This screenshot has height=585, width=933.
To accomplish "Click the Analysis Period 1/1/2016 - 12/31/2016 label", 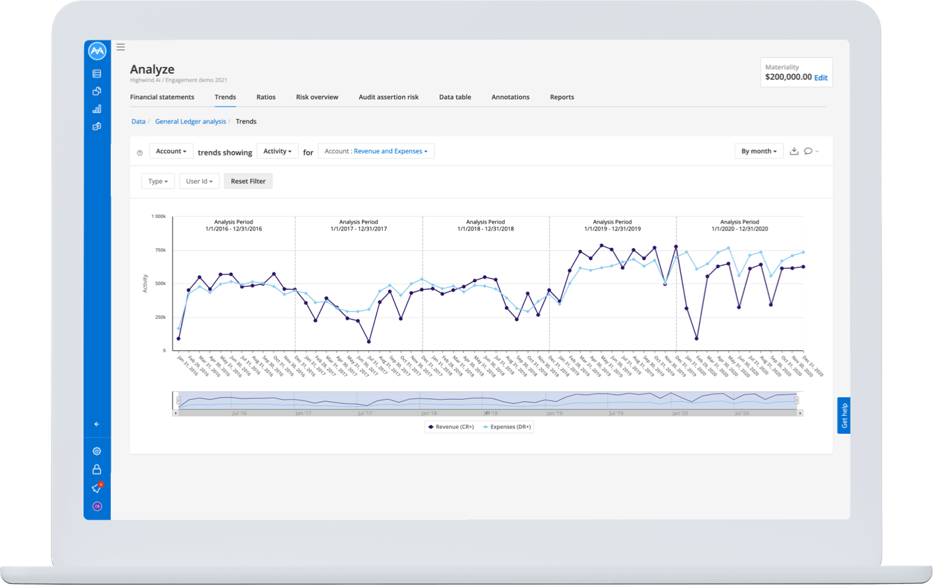I will pyautogui.click(x=233, y=225).
